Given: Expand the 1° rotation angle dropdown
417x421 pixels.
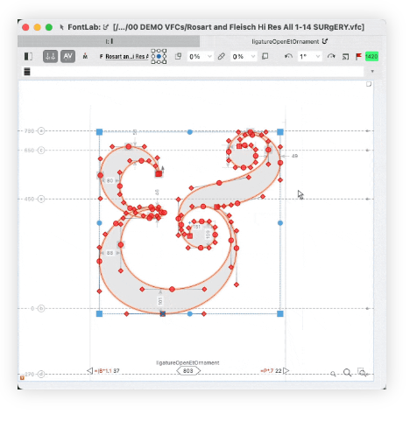Looking at the screenshot, I should point(318,57).
